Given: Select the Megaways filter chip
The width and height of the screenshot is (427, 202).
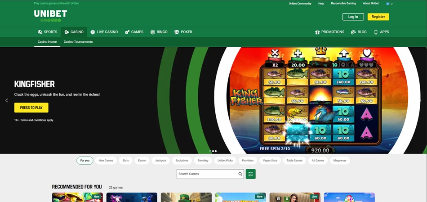Looking at the screenshot, I should [x=340, y=161].
